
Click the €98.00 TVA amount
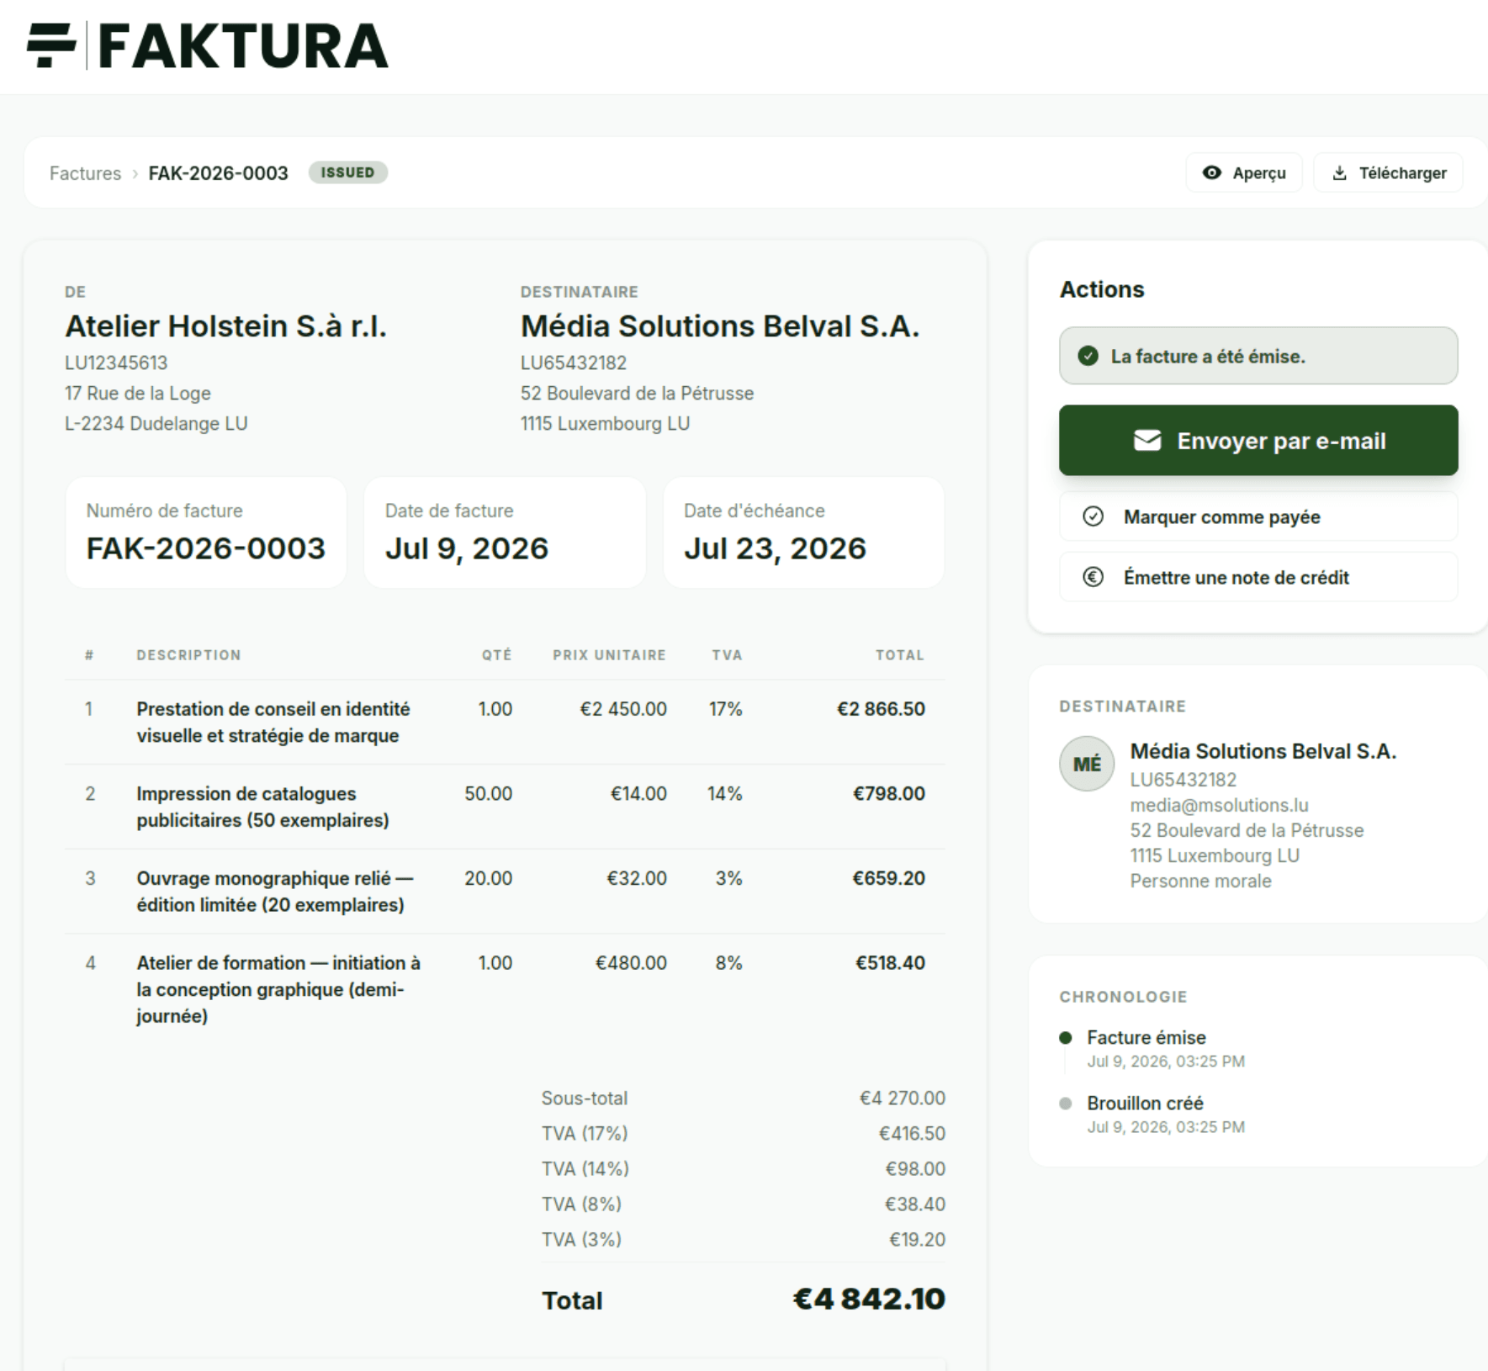(914, 1169)
